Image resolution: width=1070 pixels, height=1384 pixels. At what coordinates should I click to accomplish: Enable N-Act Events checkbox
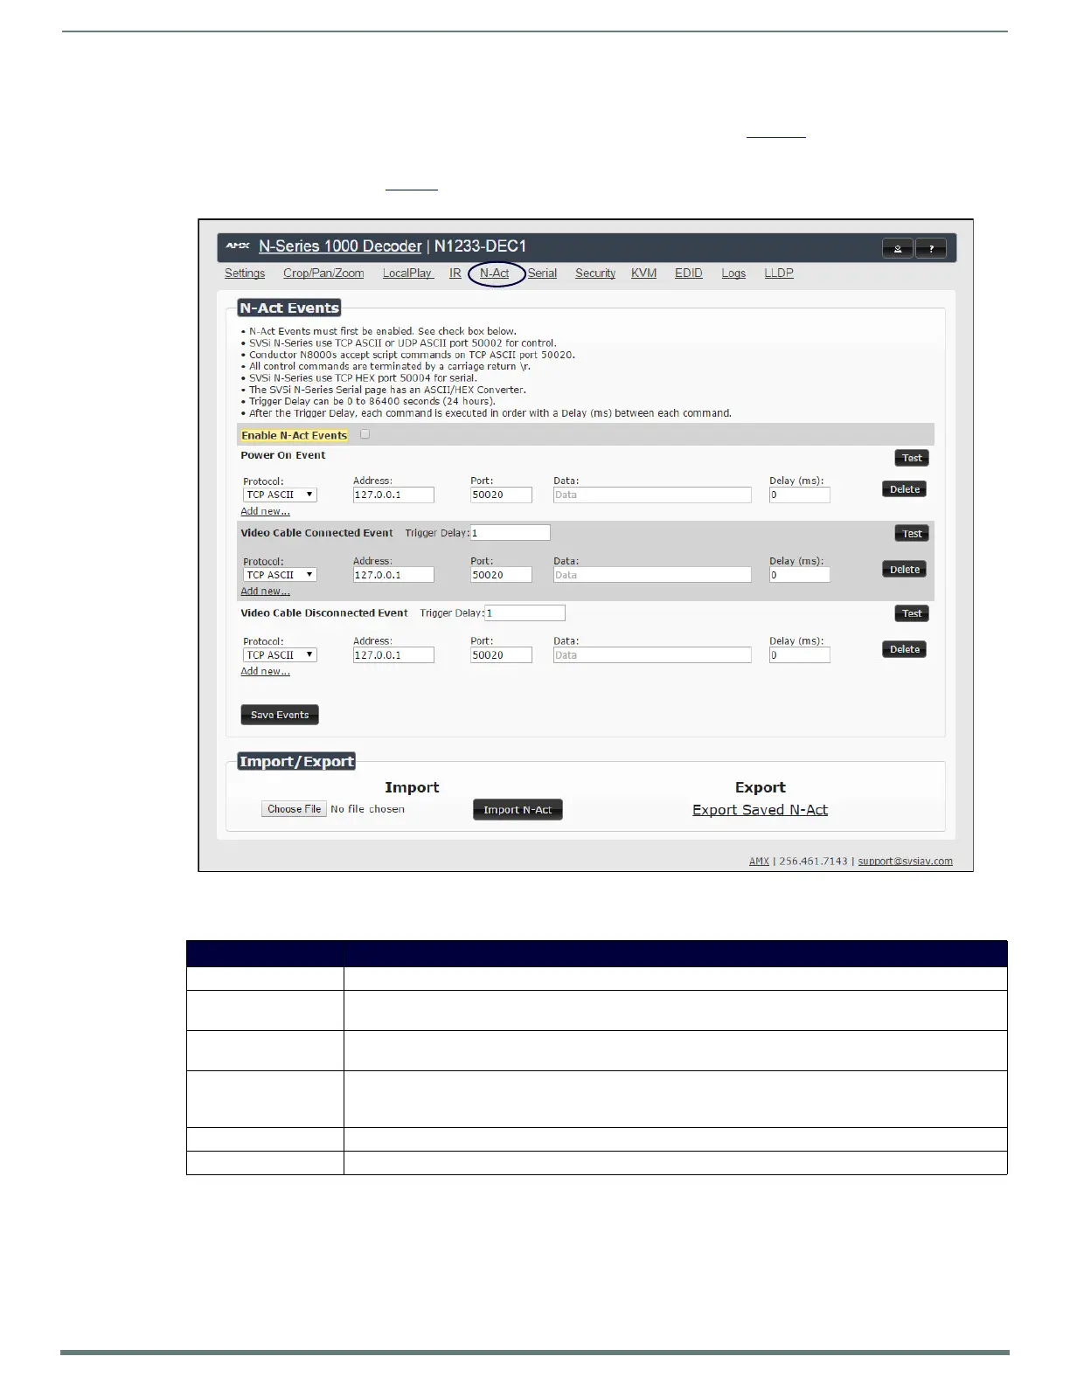coord(365,434)
